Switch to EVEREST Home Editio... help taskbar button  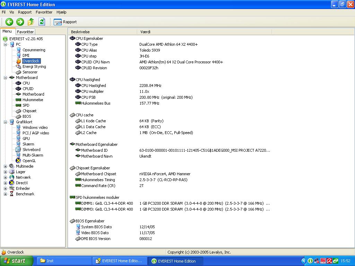tap(120, 261)
